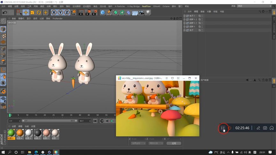Click the 应用 apply button

[x=174, y=143]
